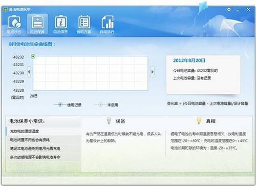Image resolution: width=256 pixels, height=186 pixels.
Task: Click the 变化率 formula text
Action: pos(207,104)
